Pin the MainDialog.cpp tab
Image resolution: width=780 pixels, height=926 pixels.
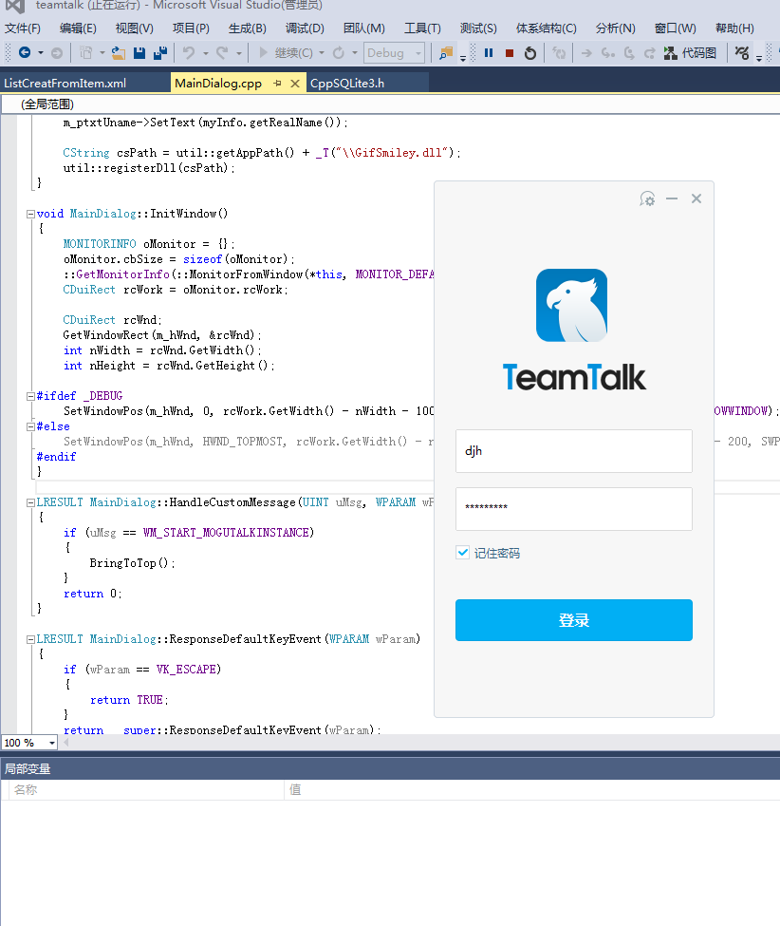tap(277, 84)
